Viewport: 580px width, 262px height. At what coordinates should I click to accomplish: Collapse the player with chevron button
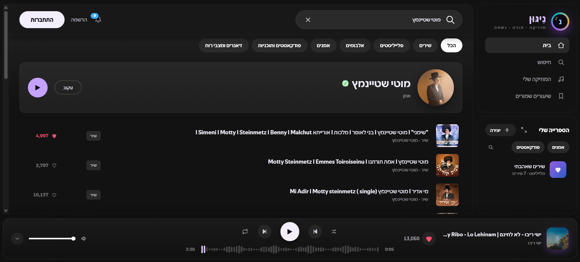point(17,239)
